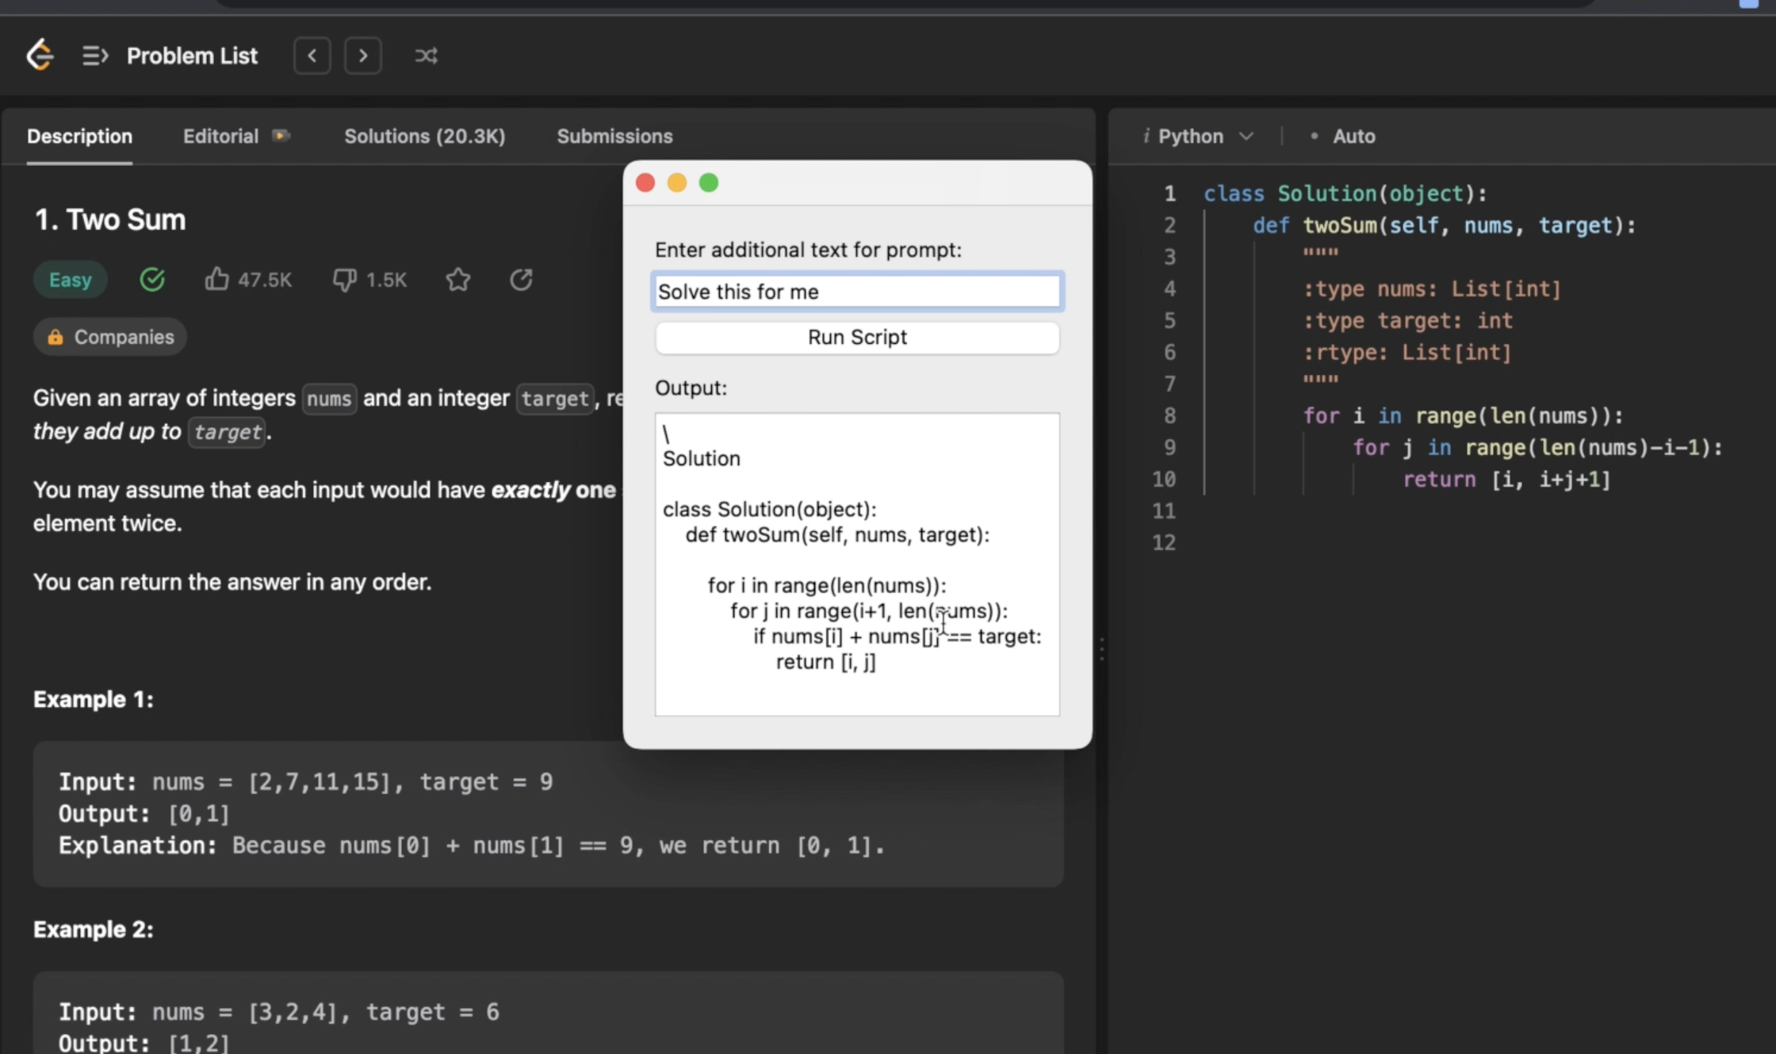This screenshot has width=1776, height=1054.
Task: Open the Submissions tab
Action: coord(614,136)
